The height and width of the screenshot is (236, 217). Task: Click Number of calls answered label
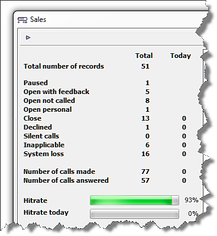(66, 180)
